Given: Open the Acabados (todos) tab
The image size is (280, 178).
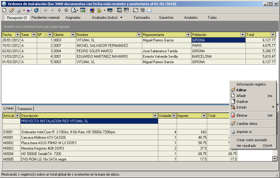Looking at the screenshot, I should pyautogui.click(x=105, y=18).
